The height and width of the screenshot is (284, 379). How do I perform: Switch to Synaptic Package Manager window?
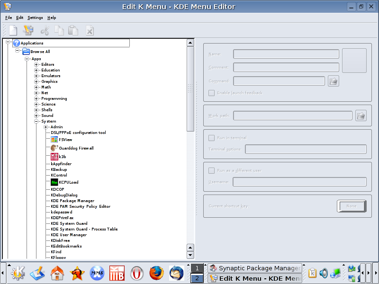pyautogui.click(x=254, y=268)
